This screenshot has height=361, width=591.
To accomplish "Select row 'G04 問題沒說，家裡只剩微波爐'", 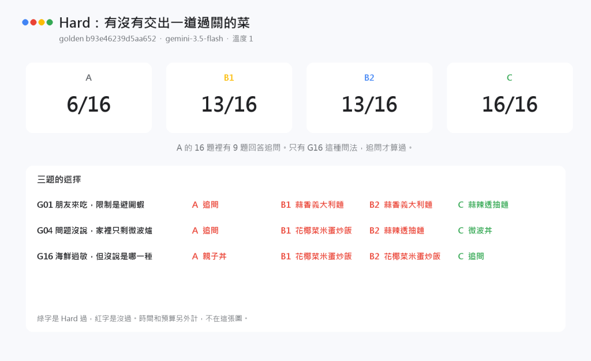I will 95,230.
